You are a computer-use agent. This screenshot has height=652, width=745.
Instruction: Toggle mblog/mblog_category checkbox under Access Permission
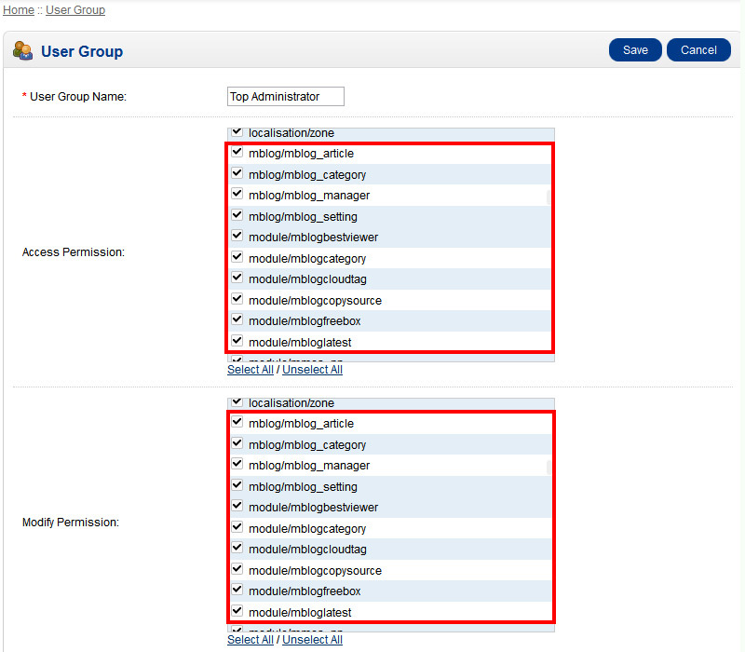237,174
